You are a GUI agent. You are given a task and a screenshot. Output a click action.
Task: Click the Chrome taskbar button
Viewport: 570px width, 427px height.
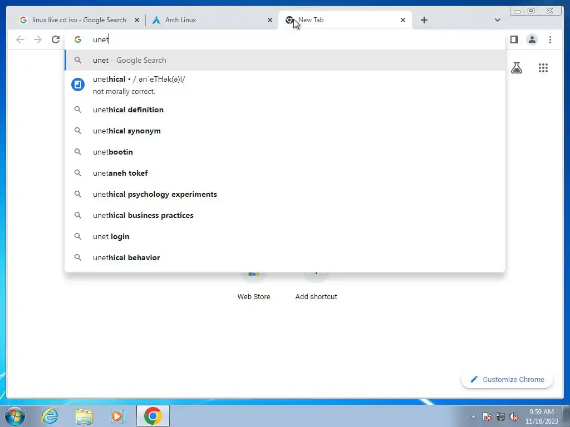coord(153,416)
